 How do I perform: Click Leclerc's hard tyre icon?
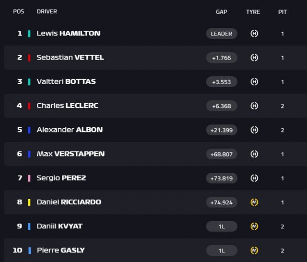254,106
